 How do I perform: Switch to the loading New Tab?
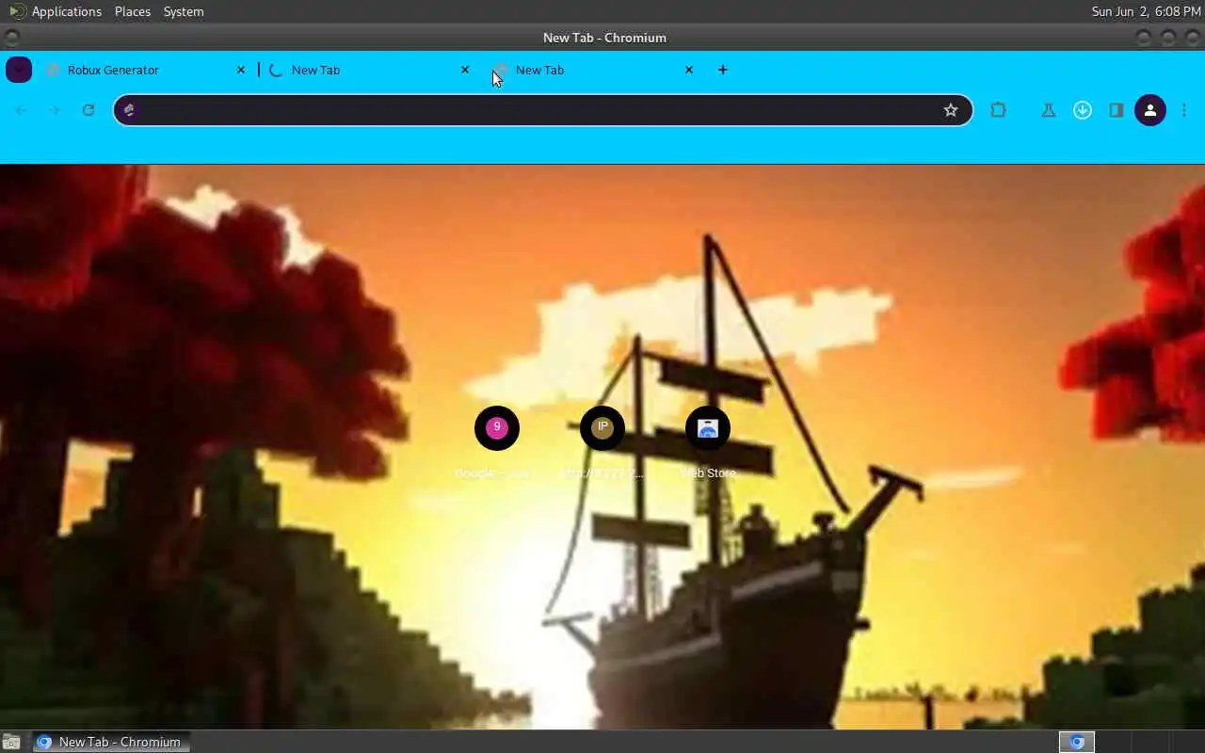(x=369, y=70)
